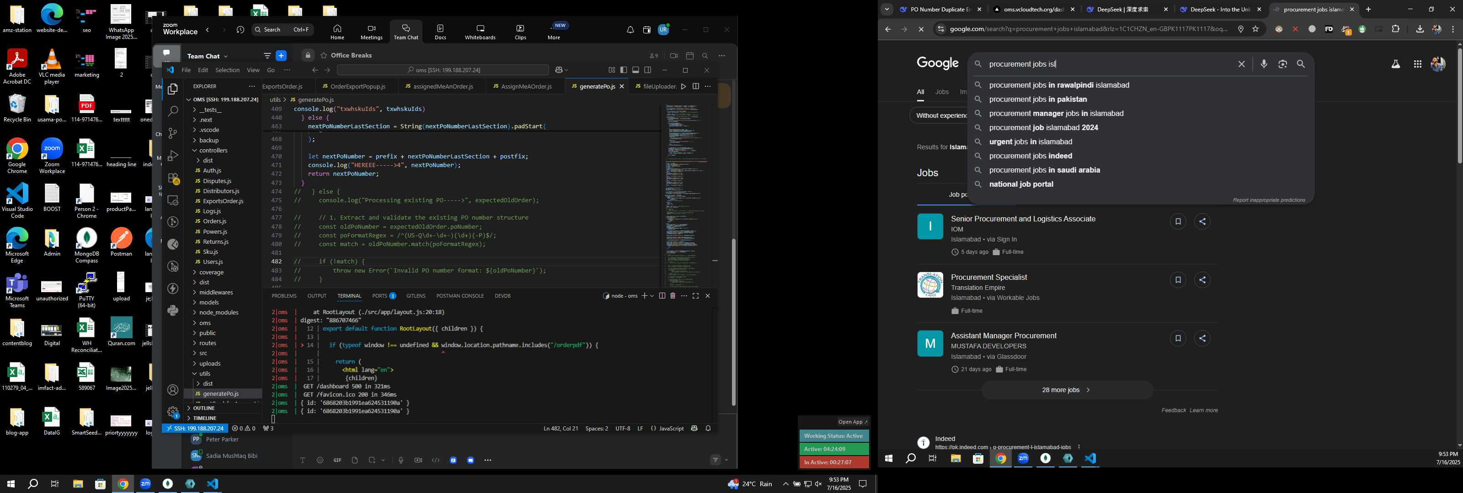1463x493 pixels.
Task: Expand the middlewares folder
Action: pyautogui.click(x=216, y=292)
